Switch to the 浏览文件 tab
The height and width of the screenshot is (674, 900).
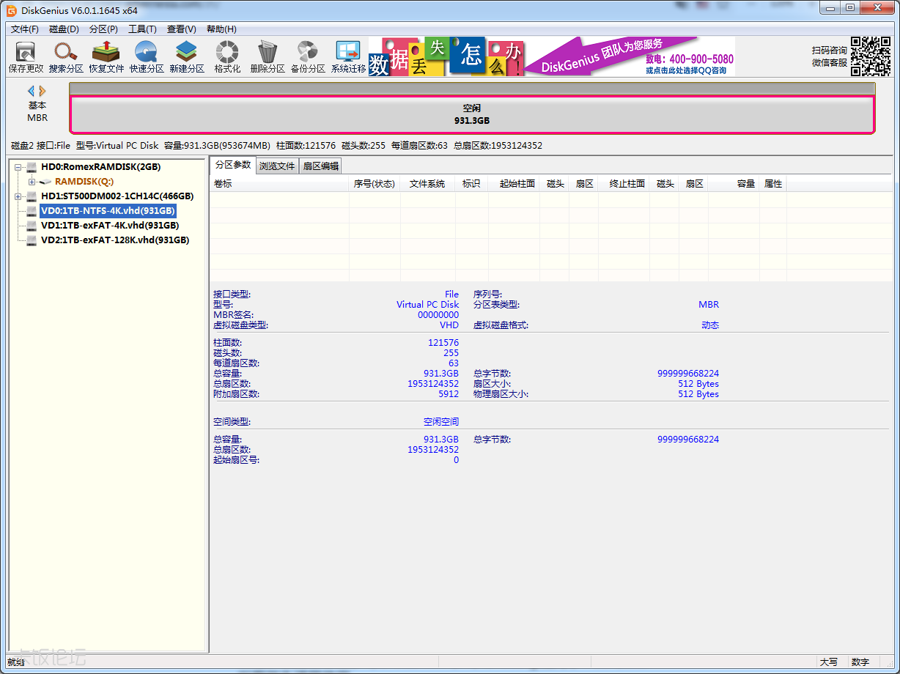click(277, 165)
